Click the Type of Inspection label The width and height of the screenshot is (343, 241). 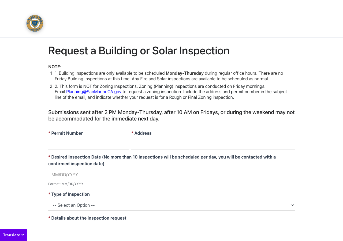point(70,194)
